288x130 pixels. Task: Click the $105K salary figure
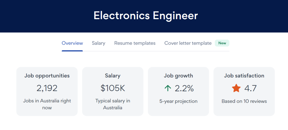(x=113, y=88)
